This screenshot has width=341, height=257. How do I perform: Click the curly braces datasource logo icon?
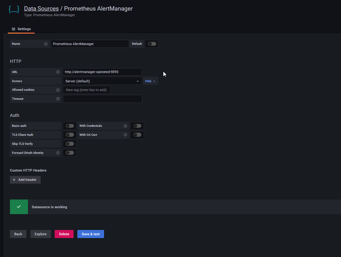(14, 9)
